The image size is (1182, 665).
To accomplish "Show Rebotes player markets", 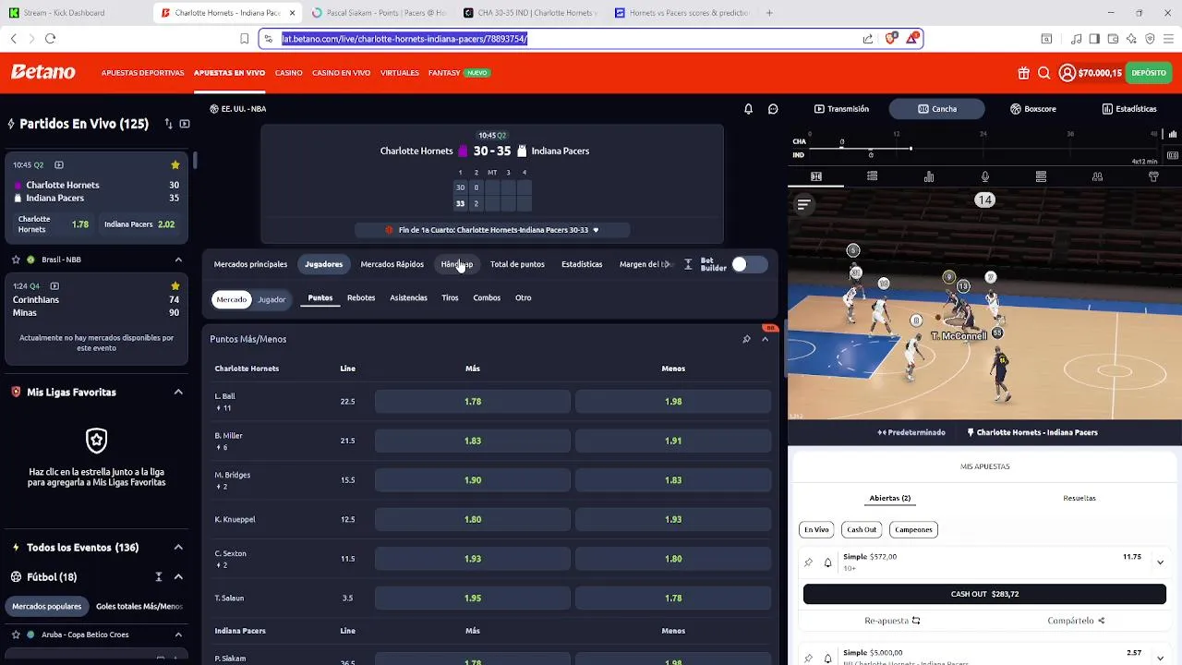I will click(x=361, y=297).
